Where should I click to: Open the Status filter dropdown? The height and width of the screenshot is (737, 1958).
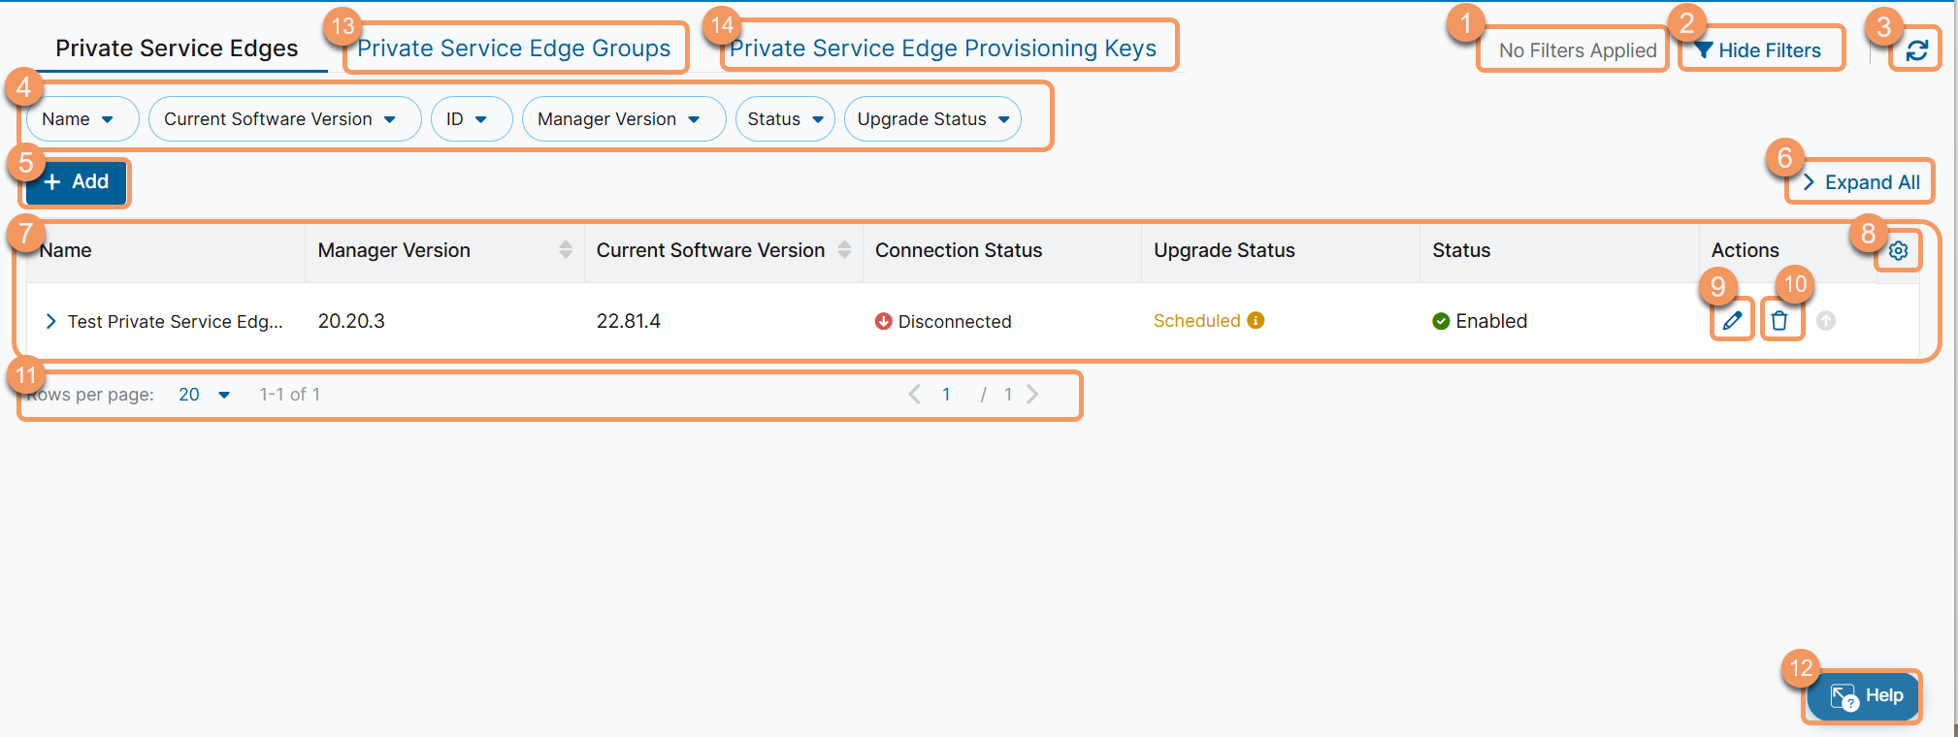pyautogui.click(x=785, y=119)
